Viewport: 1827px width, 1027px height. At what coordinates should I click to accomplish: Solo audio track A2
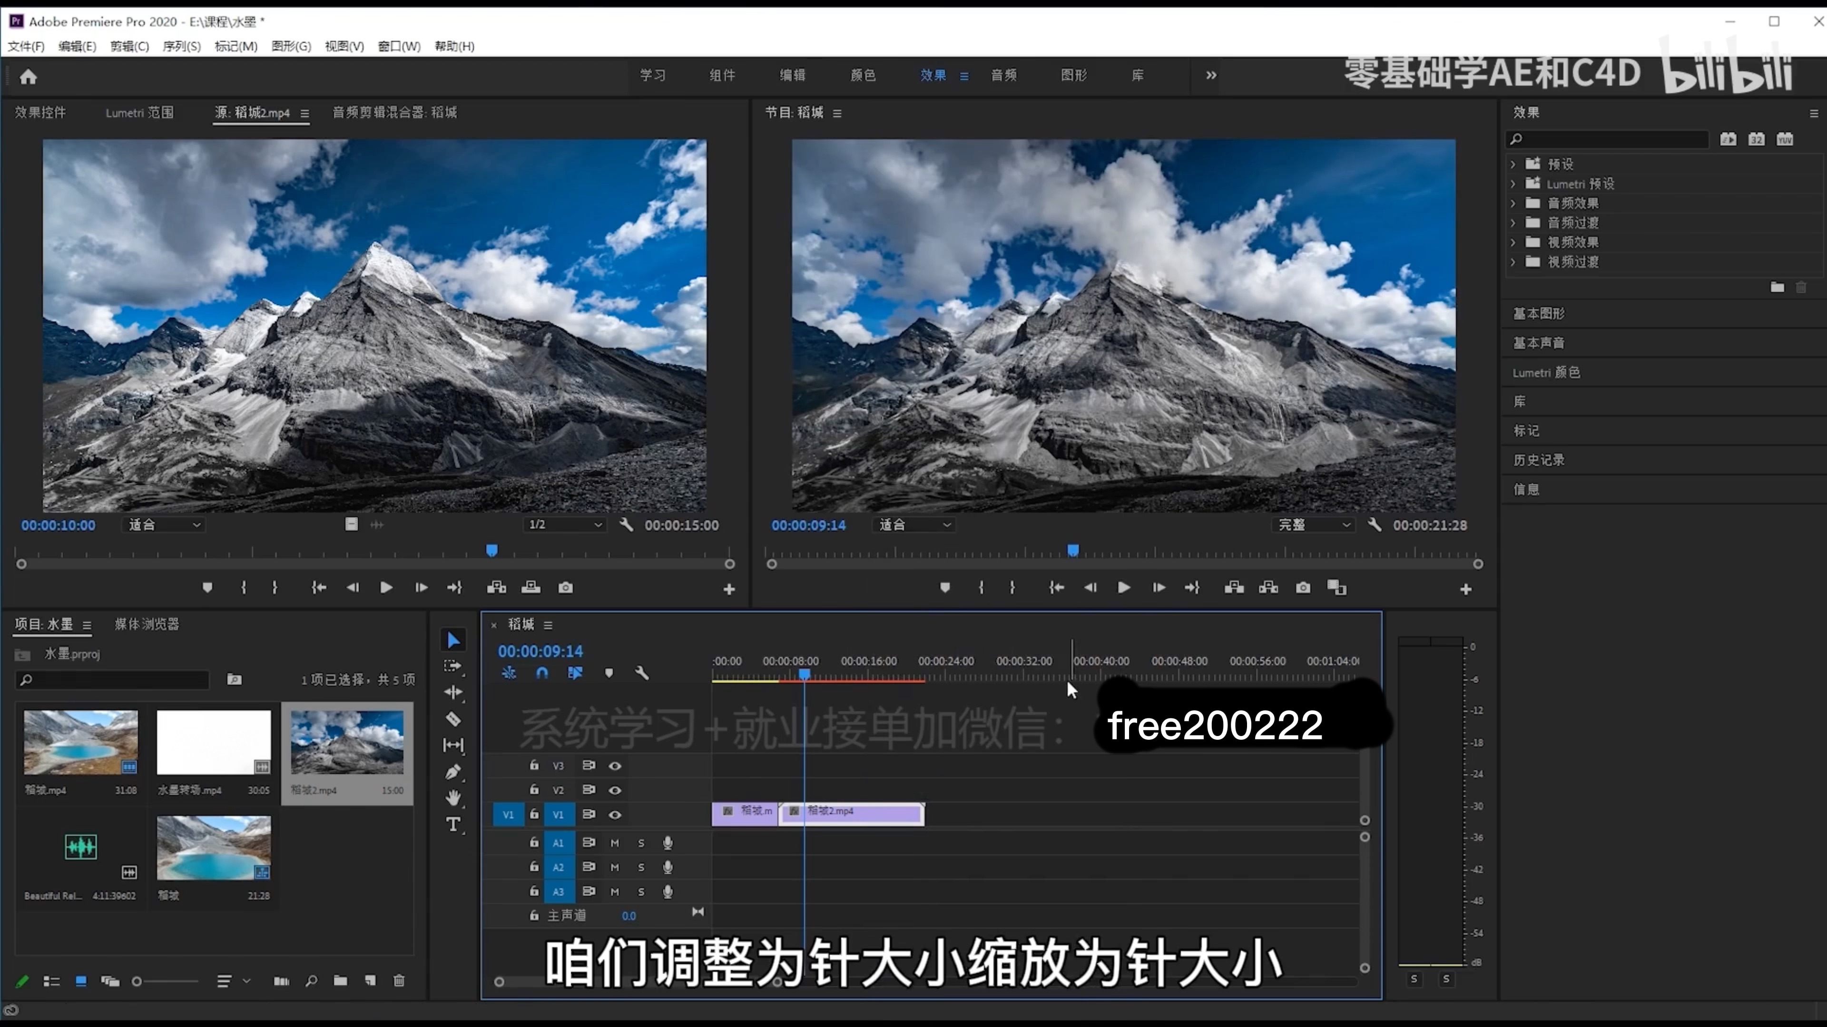click(x=640, y=867)
